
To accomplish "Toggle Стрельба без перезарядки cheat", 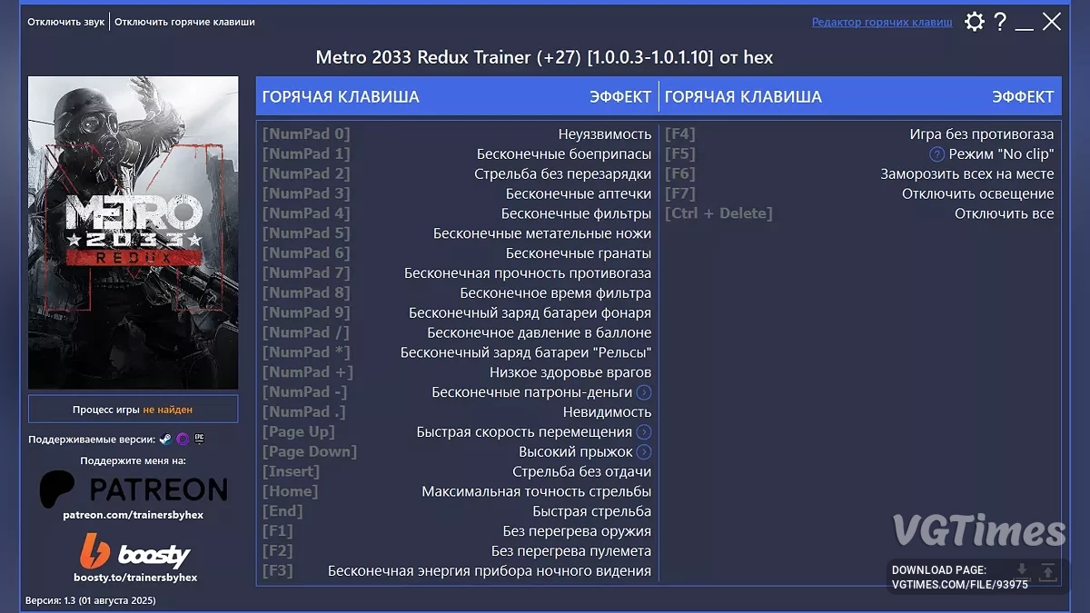I will pos(563,174).
